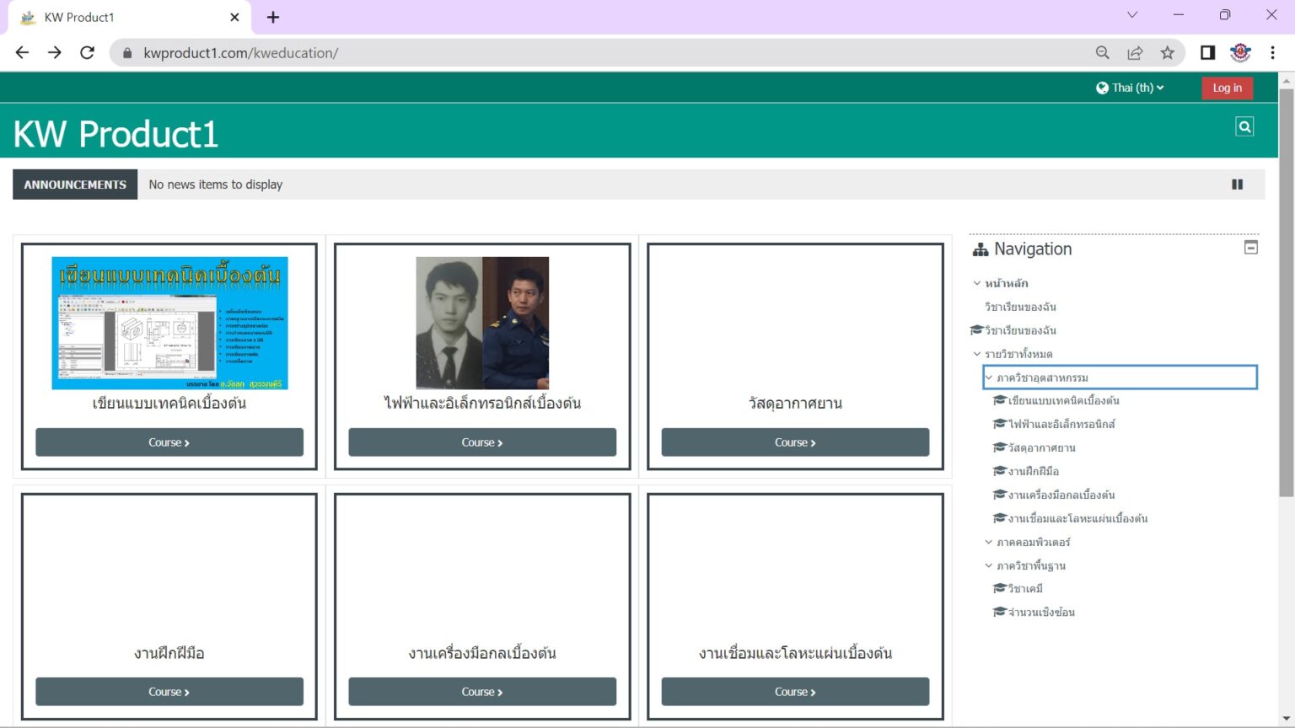1295x728 pixels.
Task: Collapse the รายวิชาทั้งหมด tree branch
Action: pyautogui.click(x=976, y=354)
